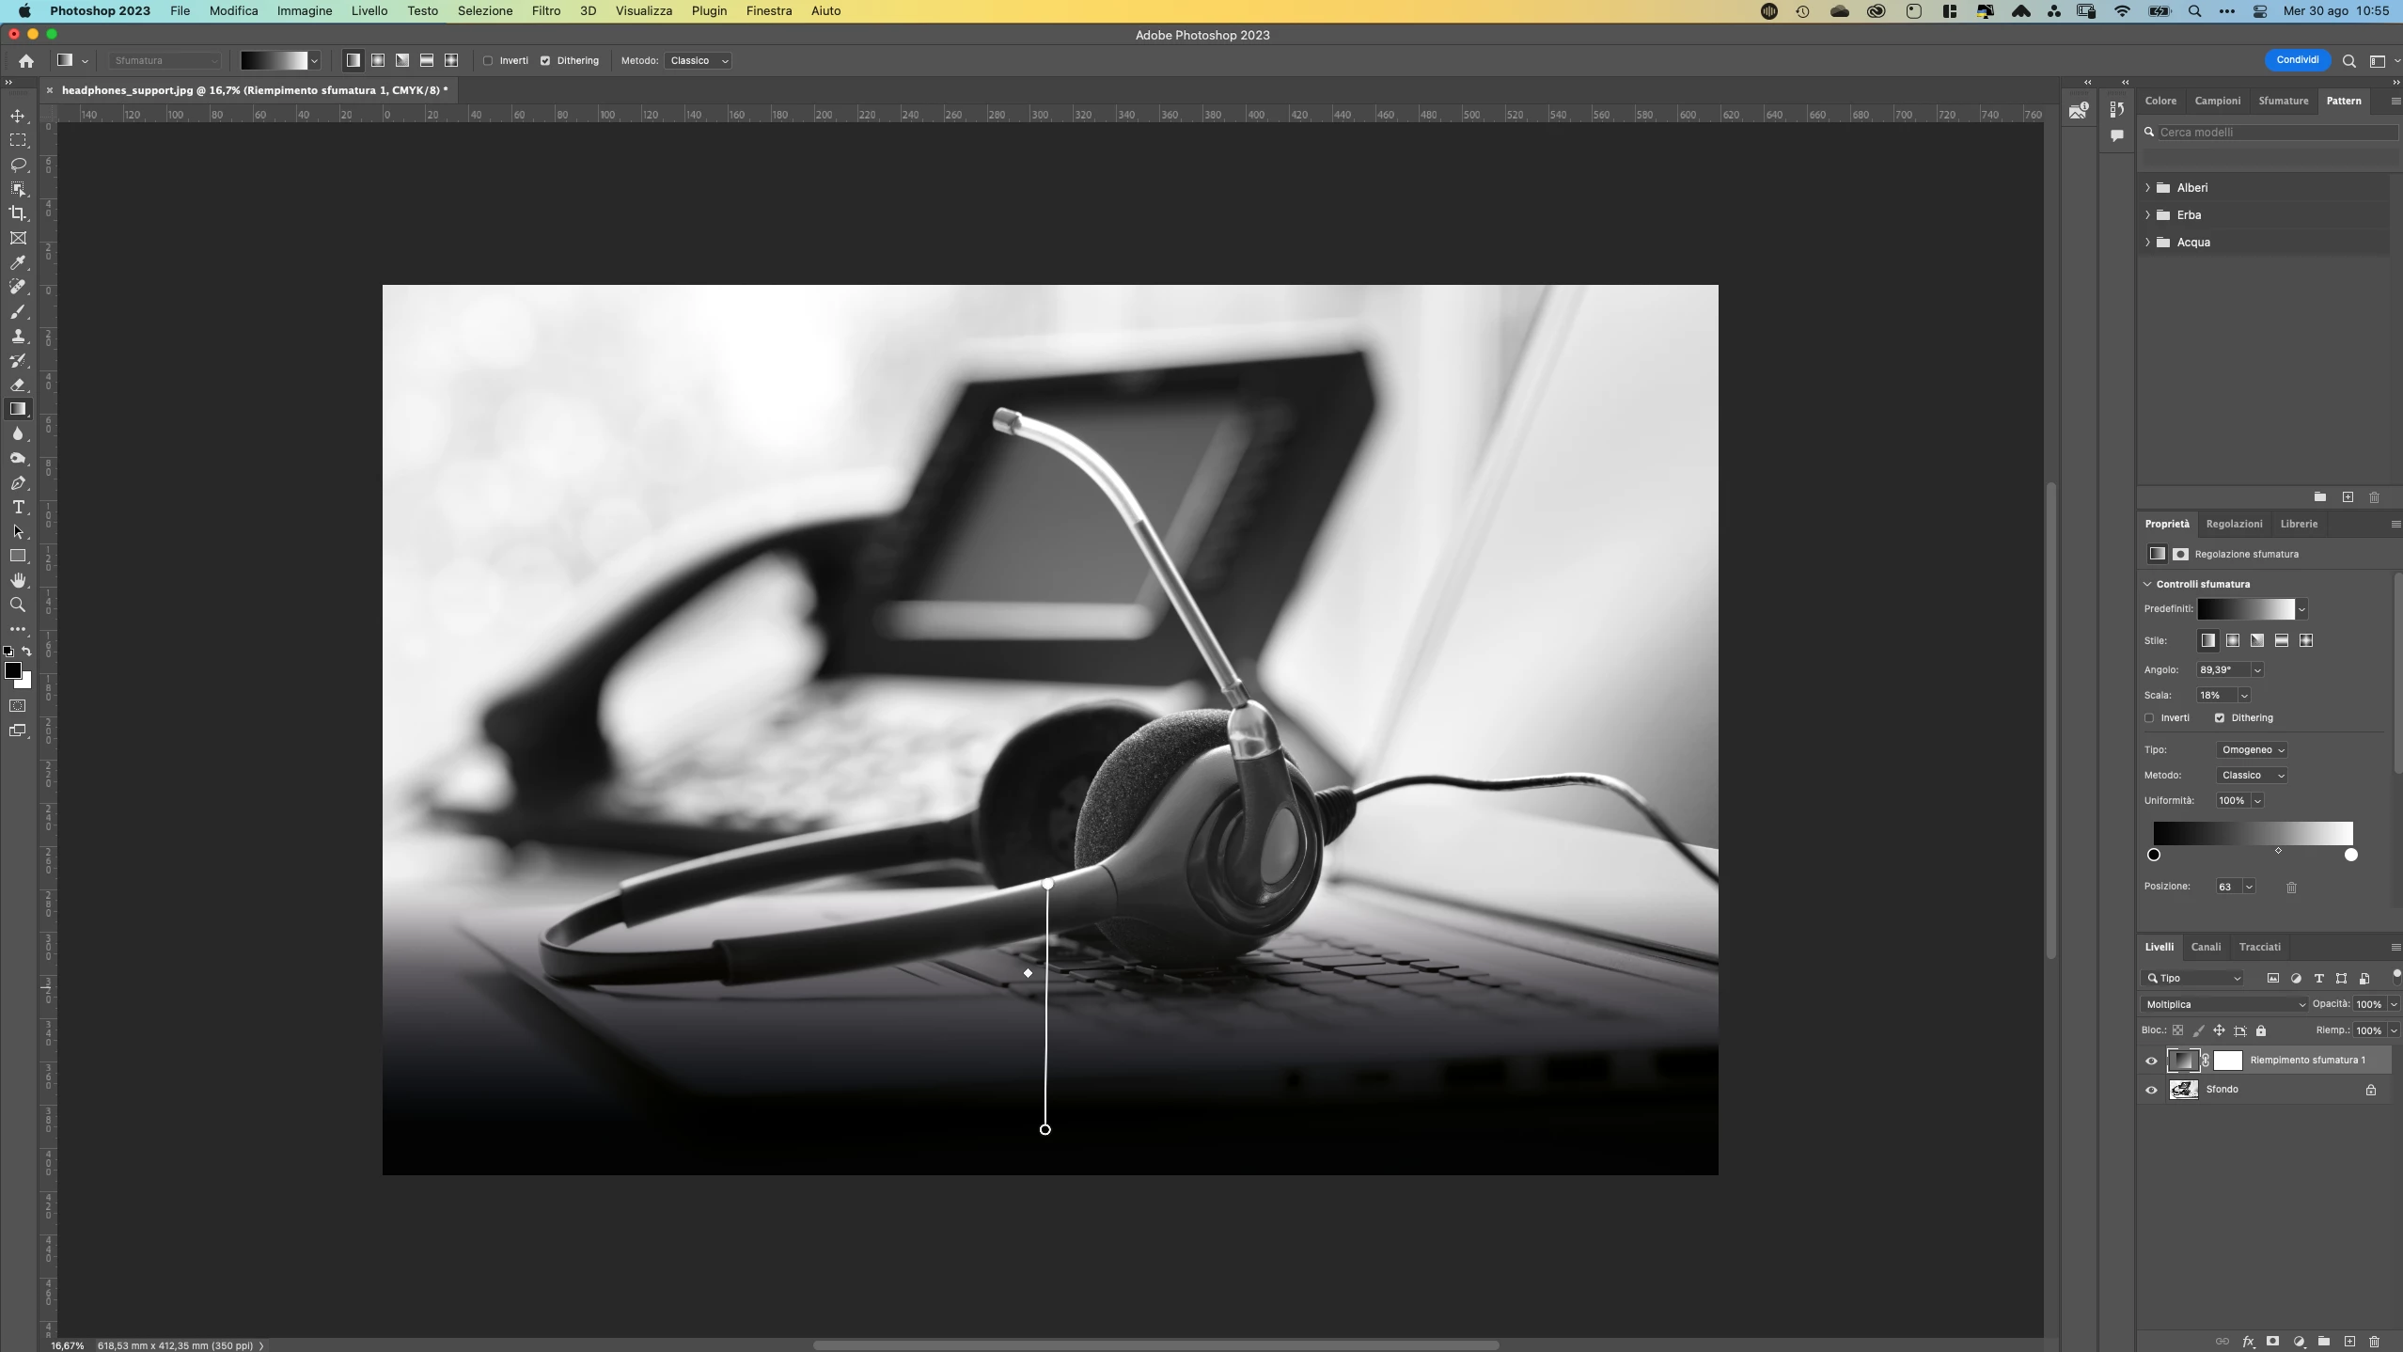Open the Moltiplica blend mode dropdown
Image resolution: width=2403 pixels, height=1352 pixels.
(x=2224, y=1004)
